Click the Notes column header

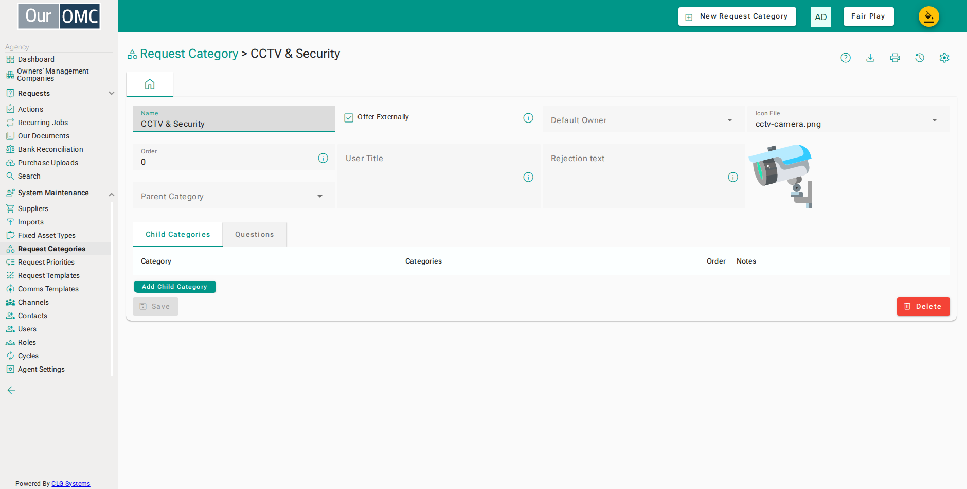pos(746,261)
